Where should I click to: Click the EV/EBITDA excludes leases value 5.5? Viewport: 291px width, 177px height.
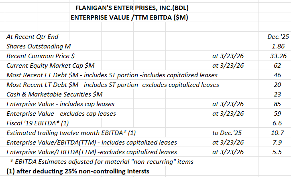(x=277, y=152)
